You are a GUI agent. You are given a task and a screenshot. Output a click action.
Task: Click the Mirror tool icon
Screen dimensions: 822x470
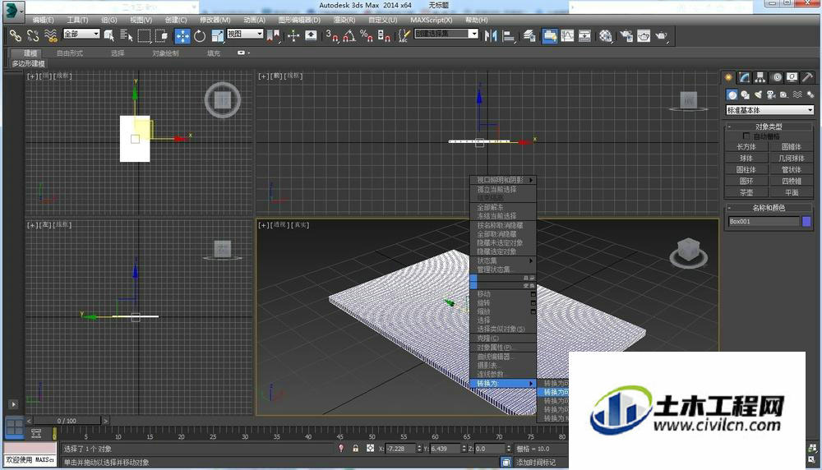491,35
